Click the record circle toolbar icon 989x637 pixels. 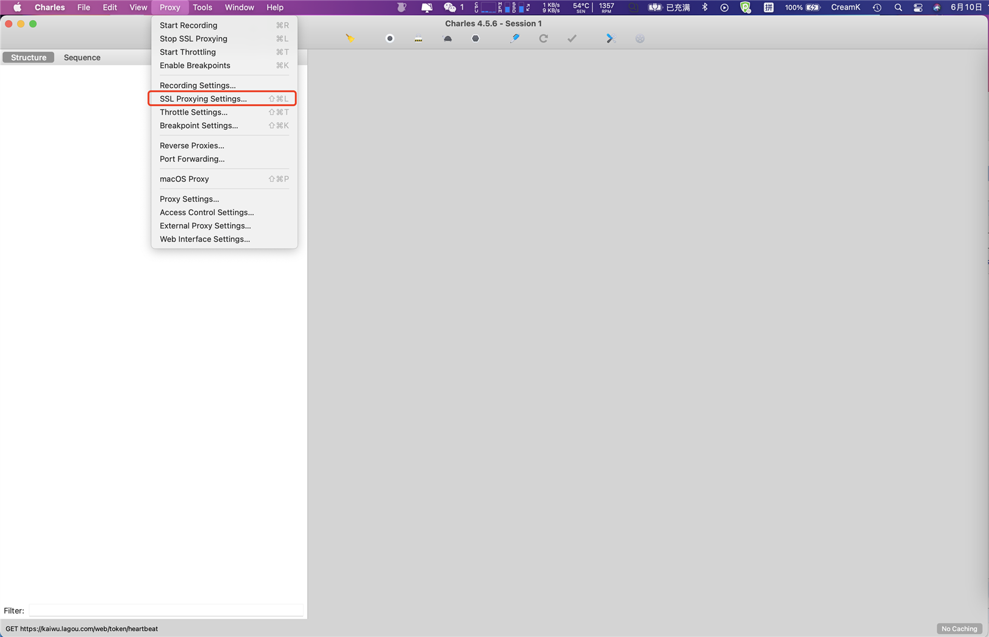(390, 38)
